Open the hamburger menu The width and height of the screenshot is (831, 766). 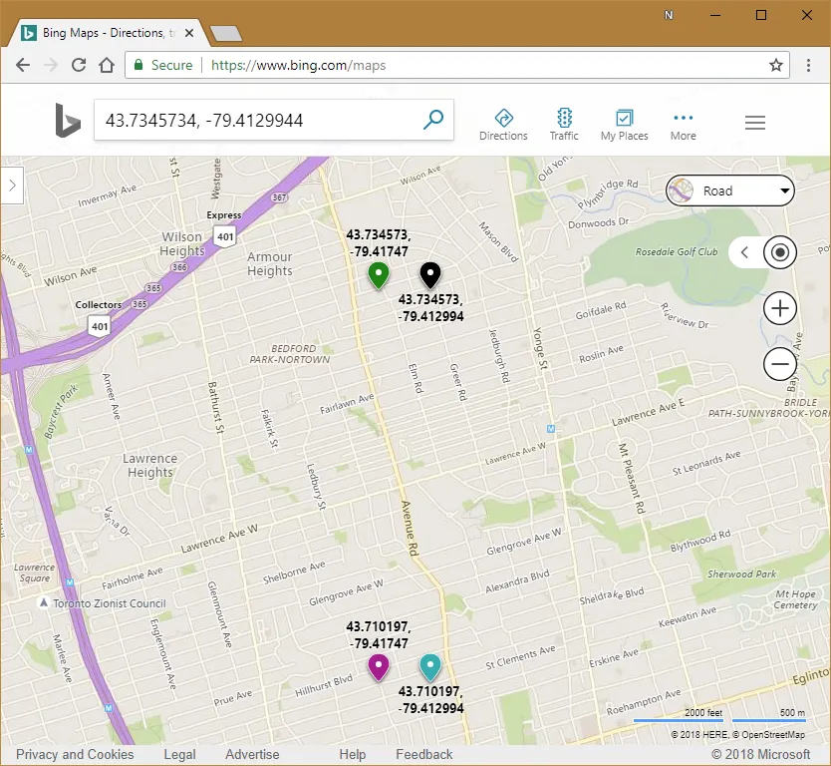pos(754,123)
